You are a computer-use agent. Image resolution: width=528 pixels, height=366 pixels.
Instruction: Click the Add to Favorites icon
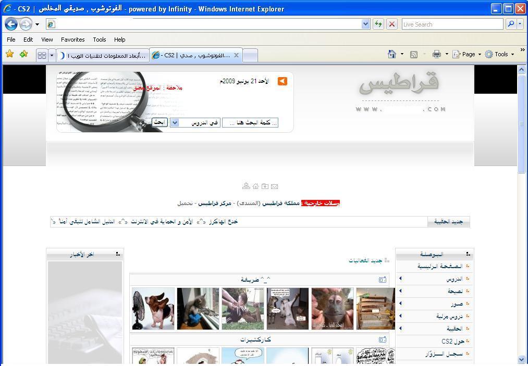(x=23, y=54)
